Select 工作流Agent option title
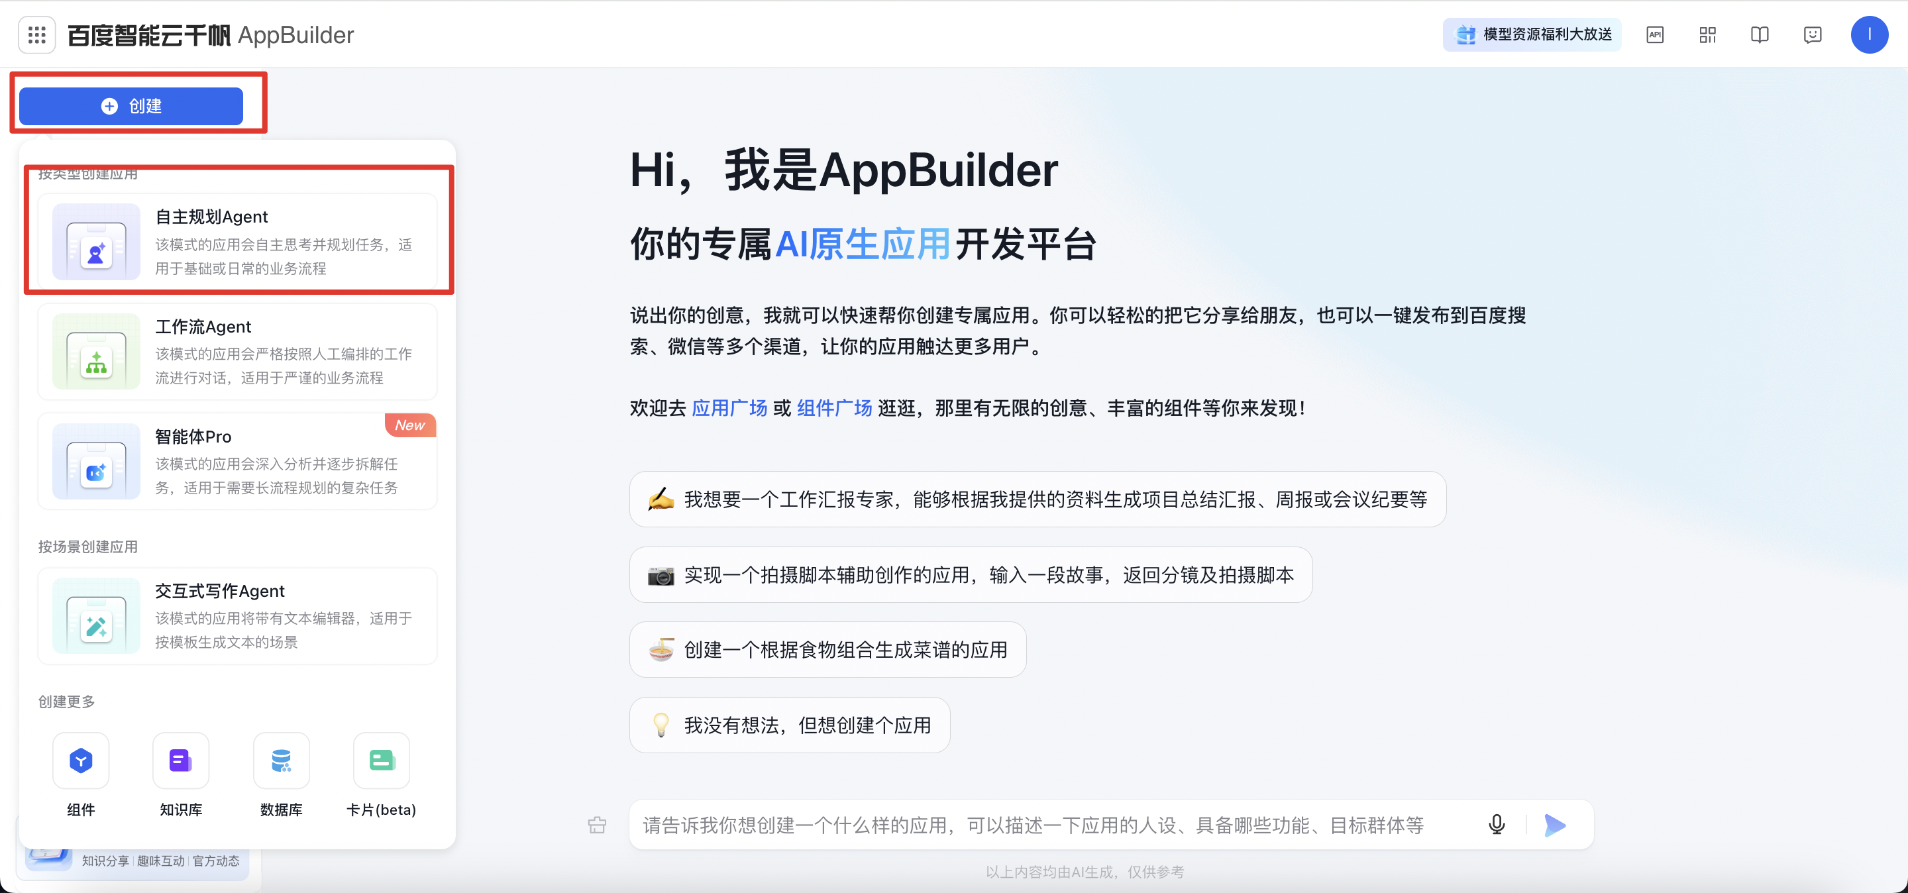The width and height of the screenshot is (1908, 893). point(203,327)
